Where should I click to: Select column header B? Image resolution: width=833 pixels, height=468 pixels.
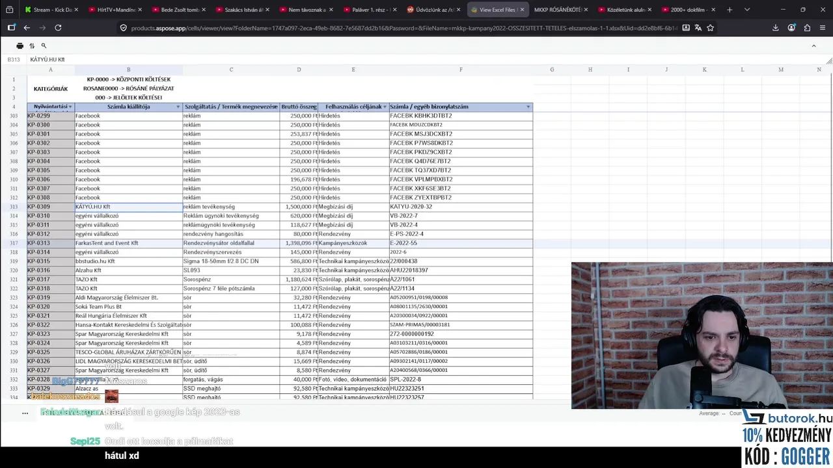tap(128, 70)
